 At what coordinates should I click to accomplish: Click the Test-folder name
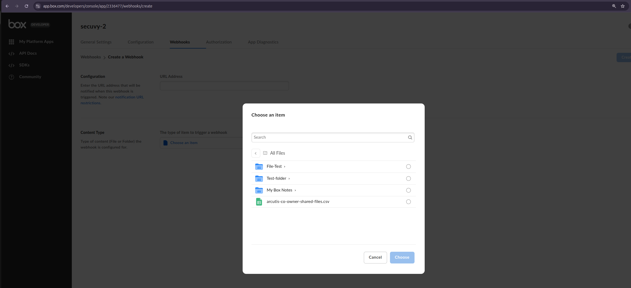click(276, 178)
